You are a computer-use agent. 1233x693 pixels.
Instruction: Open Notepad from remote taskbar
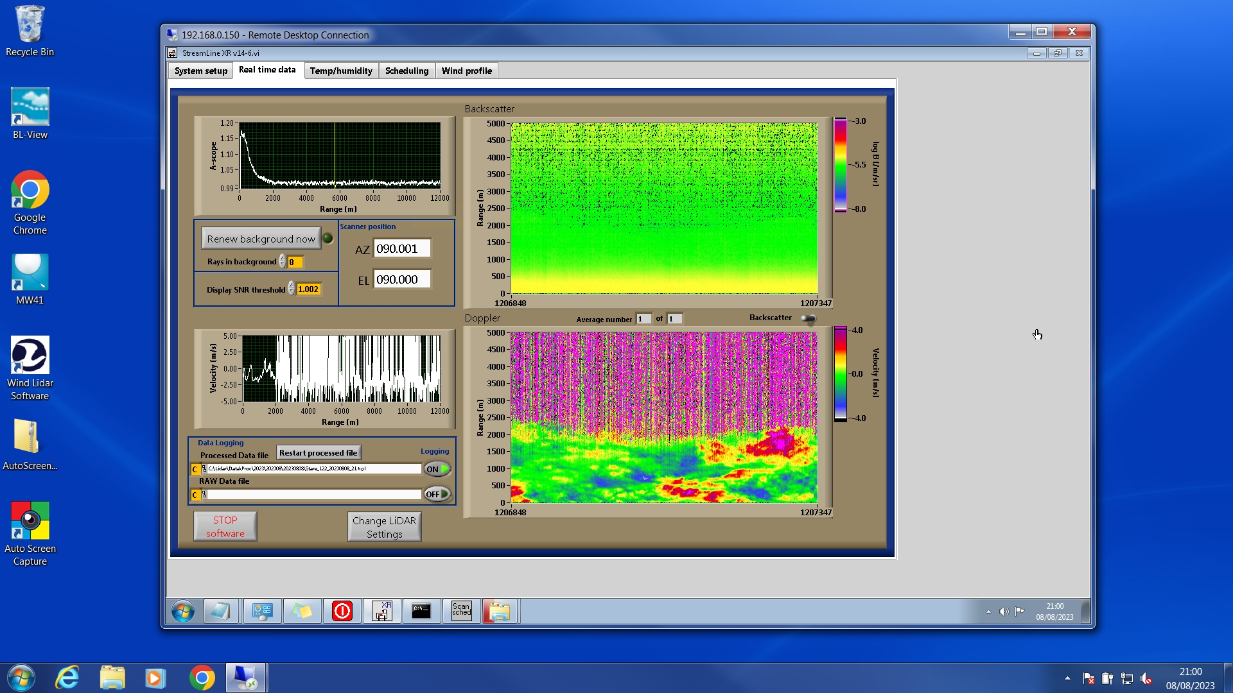point(221,611)
